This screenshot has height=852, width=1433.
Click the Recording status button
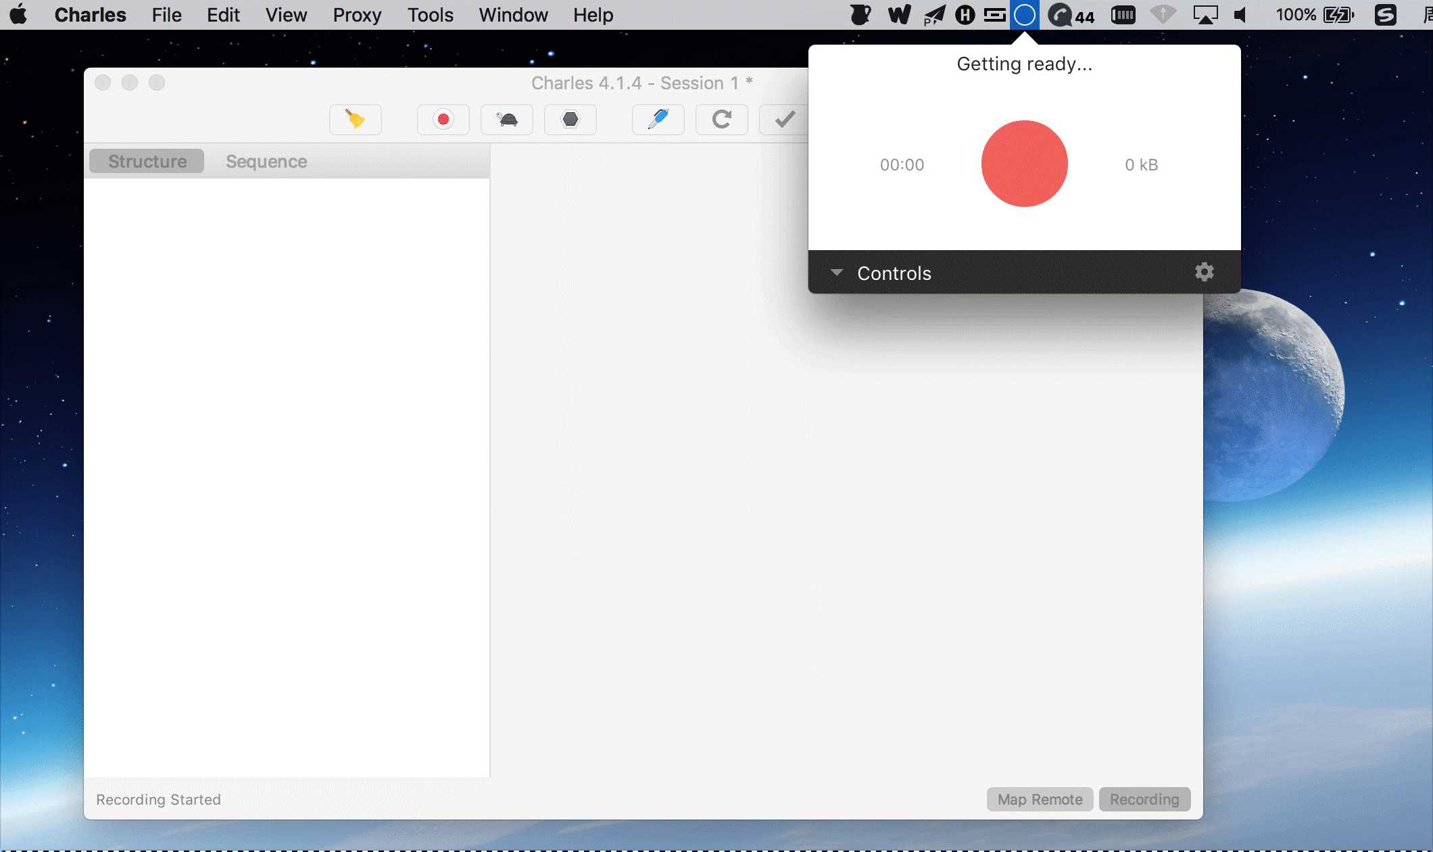(x=1144, y=799)
